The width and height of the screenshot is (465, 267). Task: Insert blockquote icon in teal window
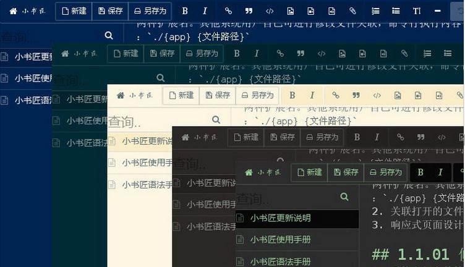point(301,54)
